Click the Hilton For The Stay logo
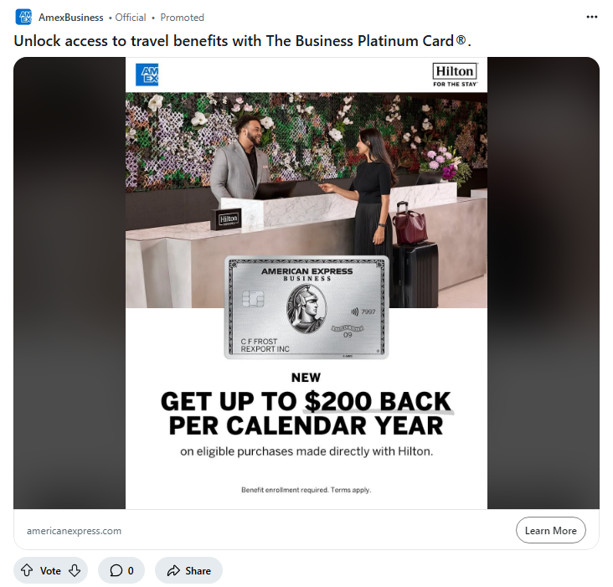613x587 pixels. click(x=455, y=75)
